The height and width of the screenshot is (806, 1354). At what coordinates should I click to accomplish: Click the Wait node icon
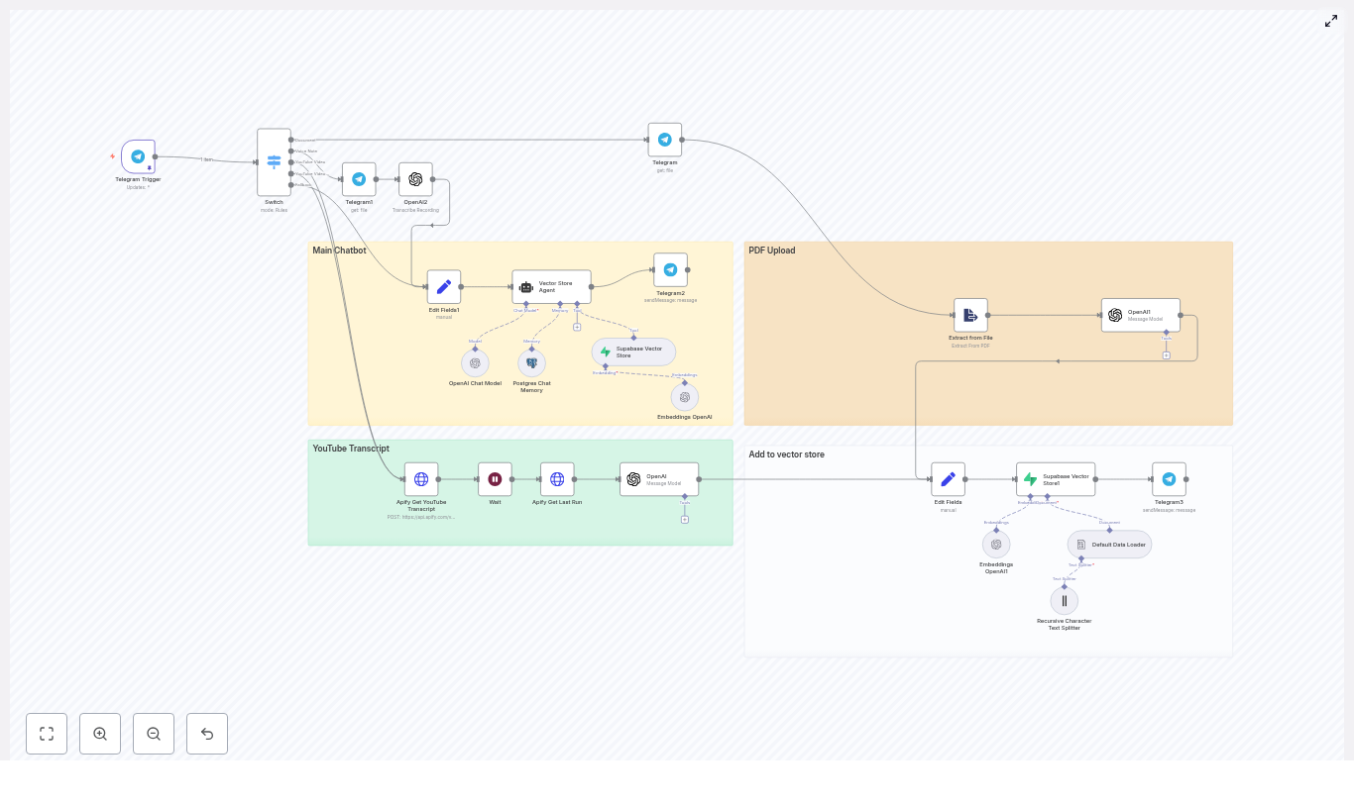(x=495, y=479)
